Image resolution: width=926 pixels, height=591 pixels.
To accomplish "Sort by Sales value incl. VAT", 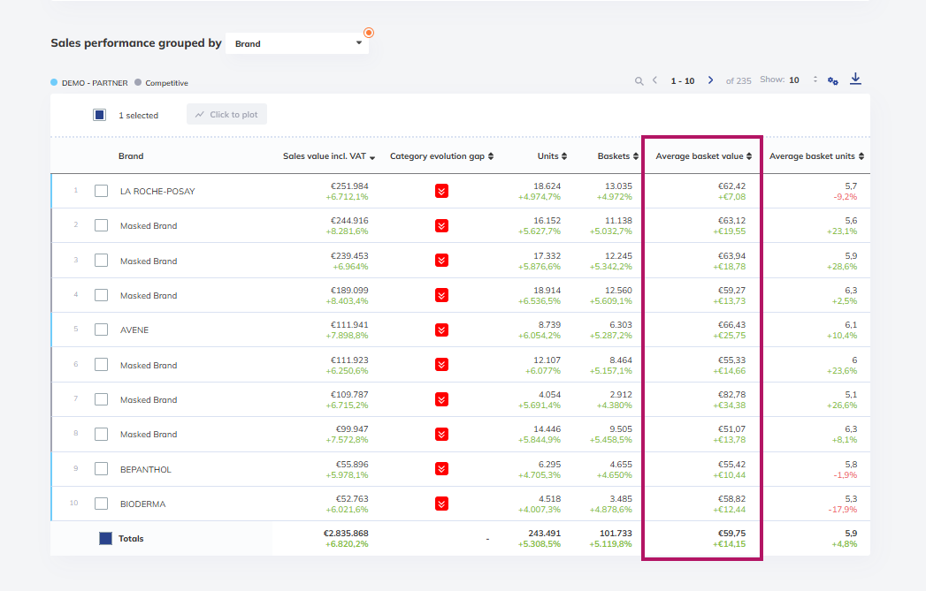I will point(328,156).
